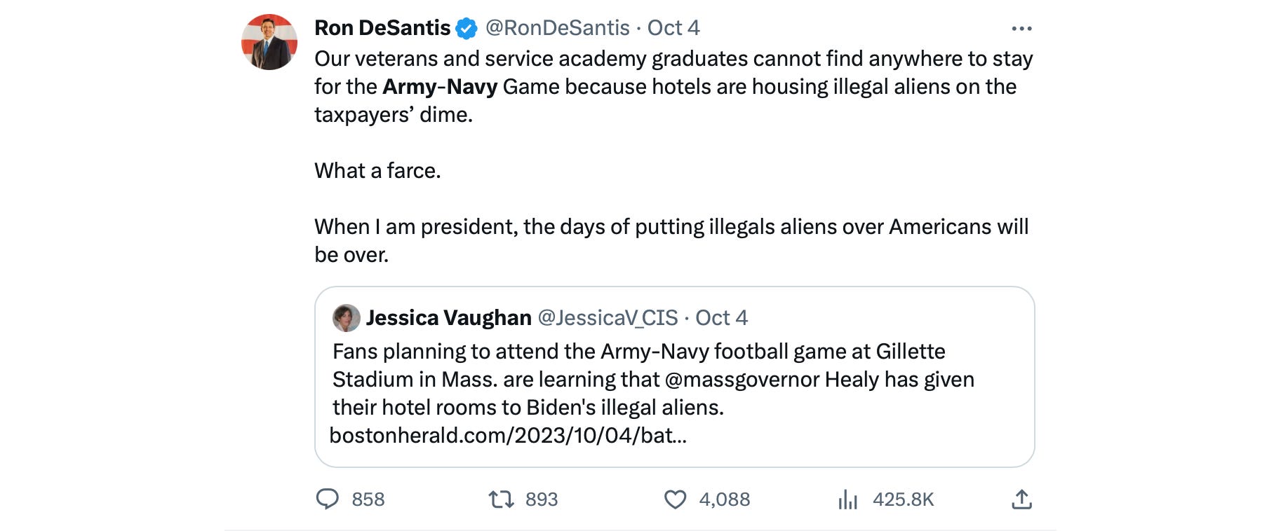The image size is (1281, 531).
Task: Open the bold Army-Navy highlighted term
Action: (440, 87)
